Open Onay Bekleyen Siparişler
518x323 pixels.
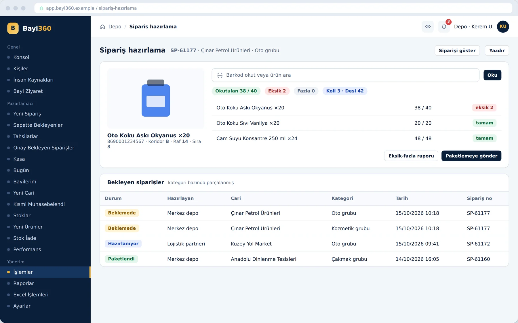click(45, 148)
